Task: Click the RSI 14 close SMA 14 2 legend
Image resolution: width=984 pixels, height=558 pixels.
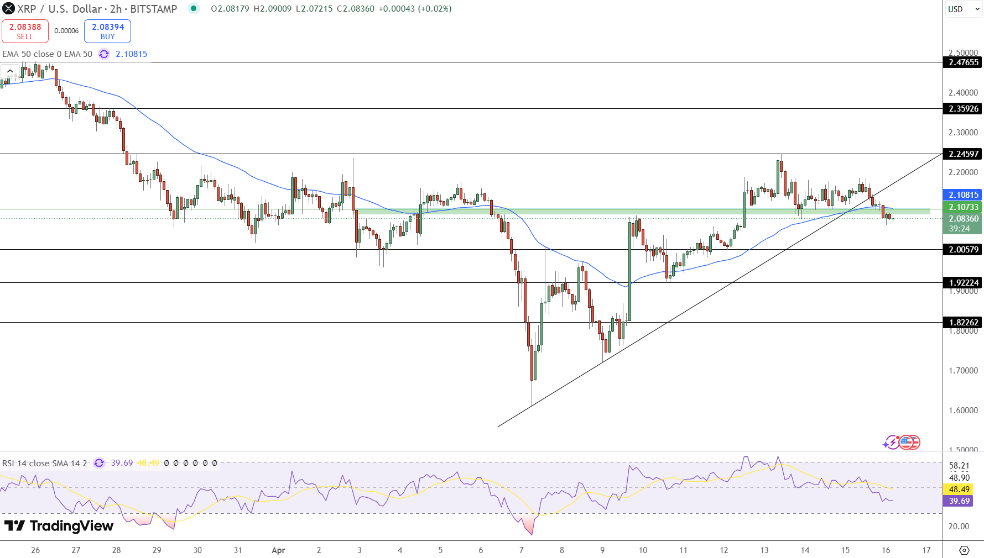Action: (45, 463)
